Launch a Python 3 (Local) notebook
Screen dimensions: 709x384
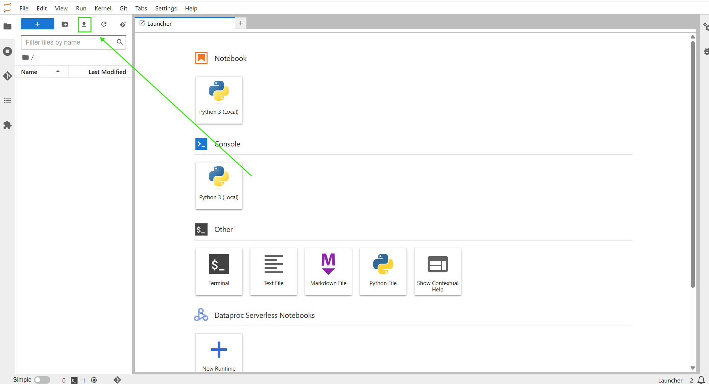pos(219,100)
